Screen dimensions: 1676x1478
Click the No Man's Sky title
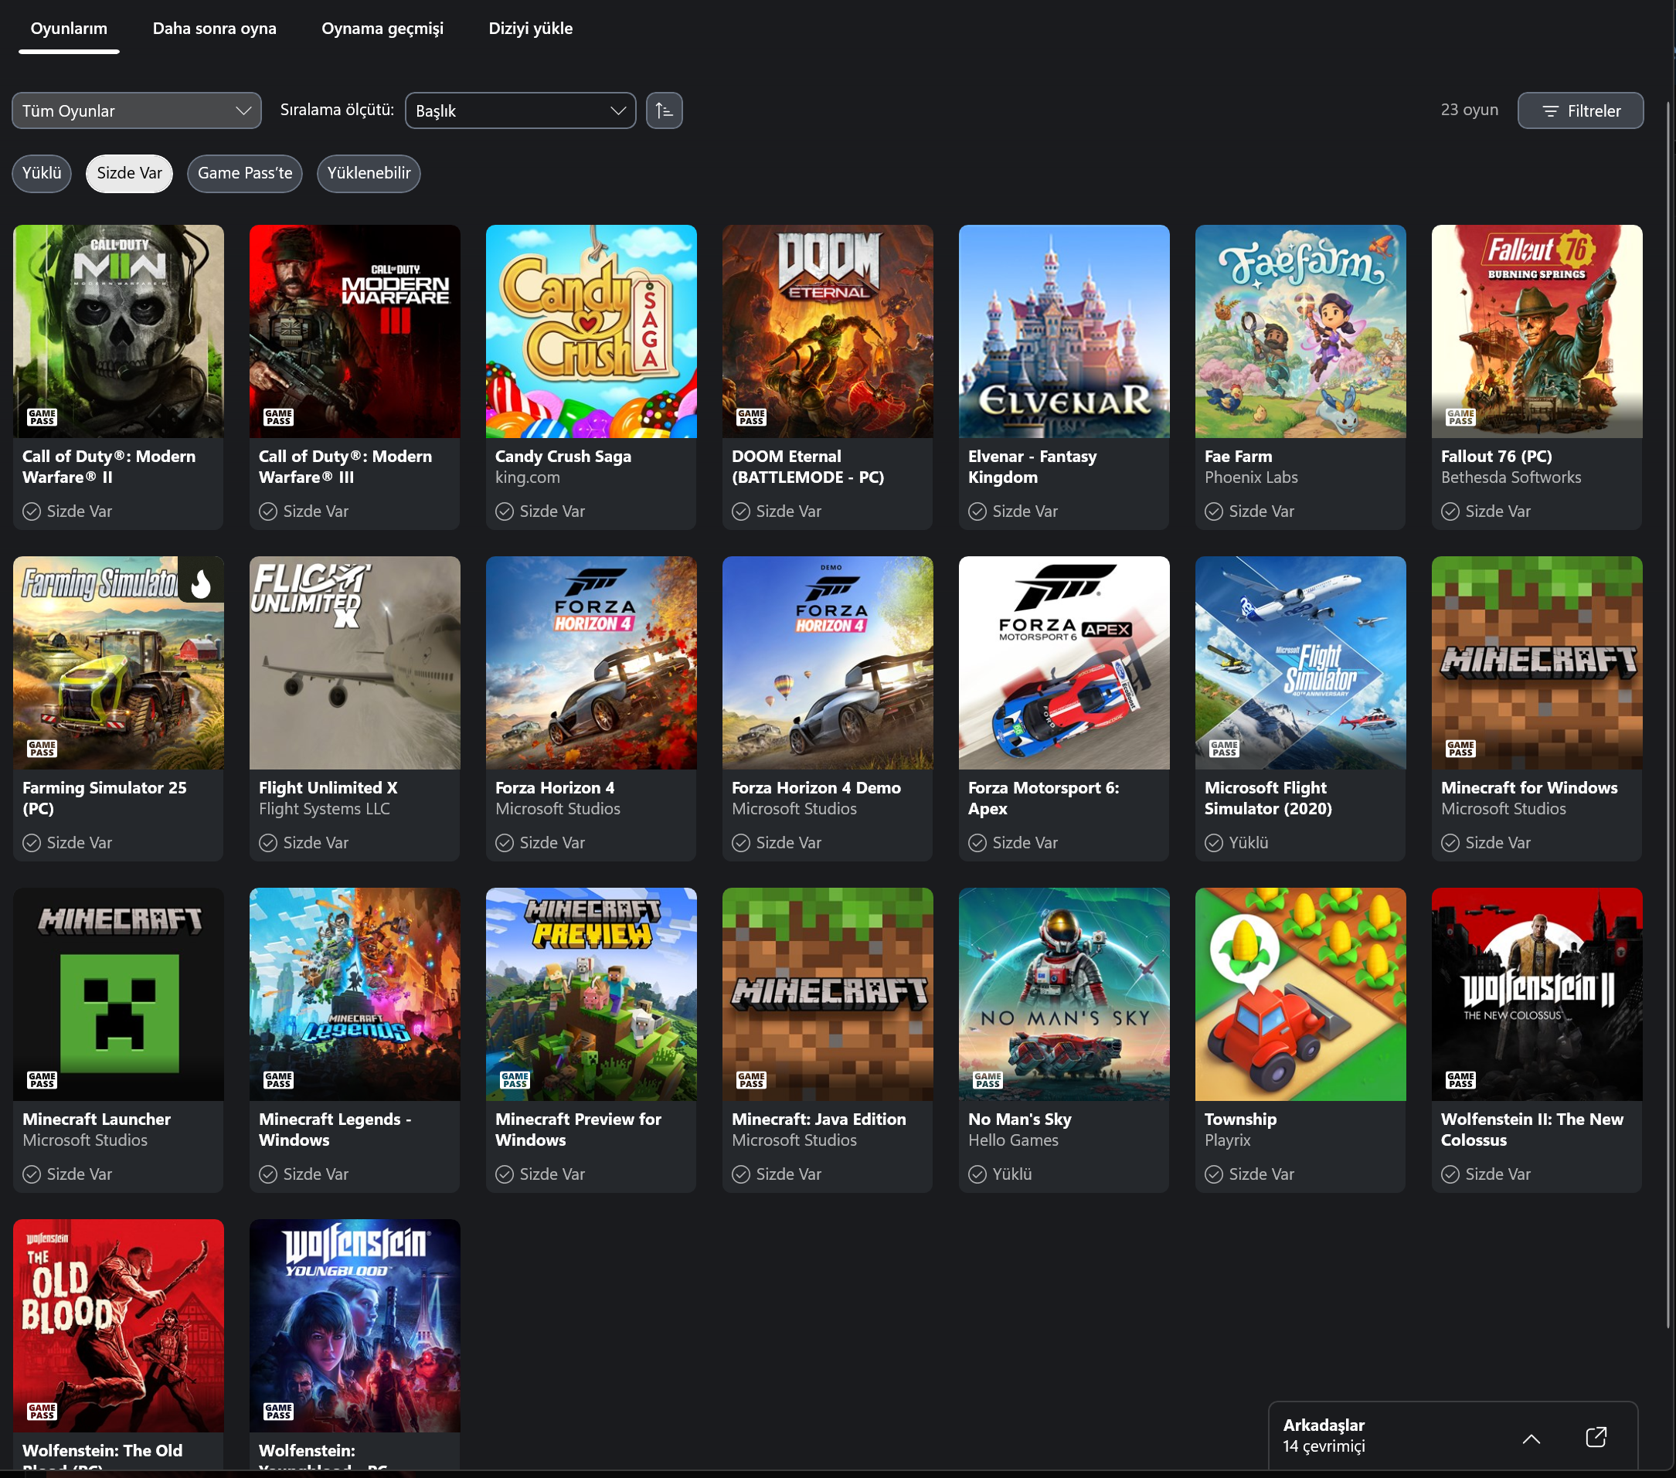click(1019, 1119)
